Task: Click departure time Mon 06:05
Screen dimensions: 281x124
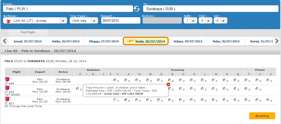Action: 40,82
